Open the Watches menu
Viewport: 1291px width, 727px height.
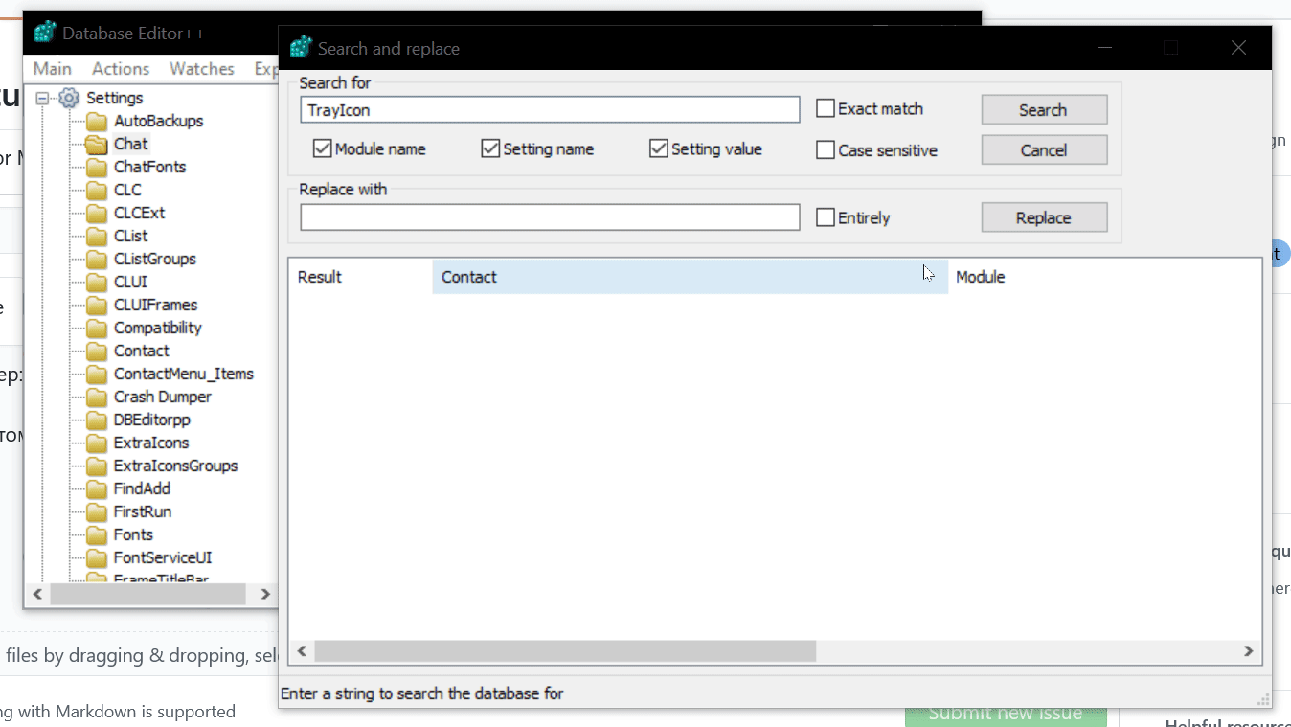202,69
